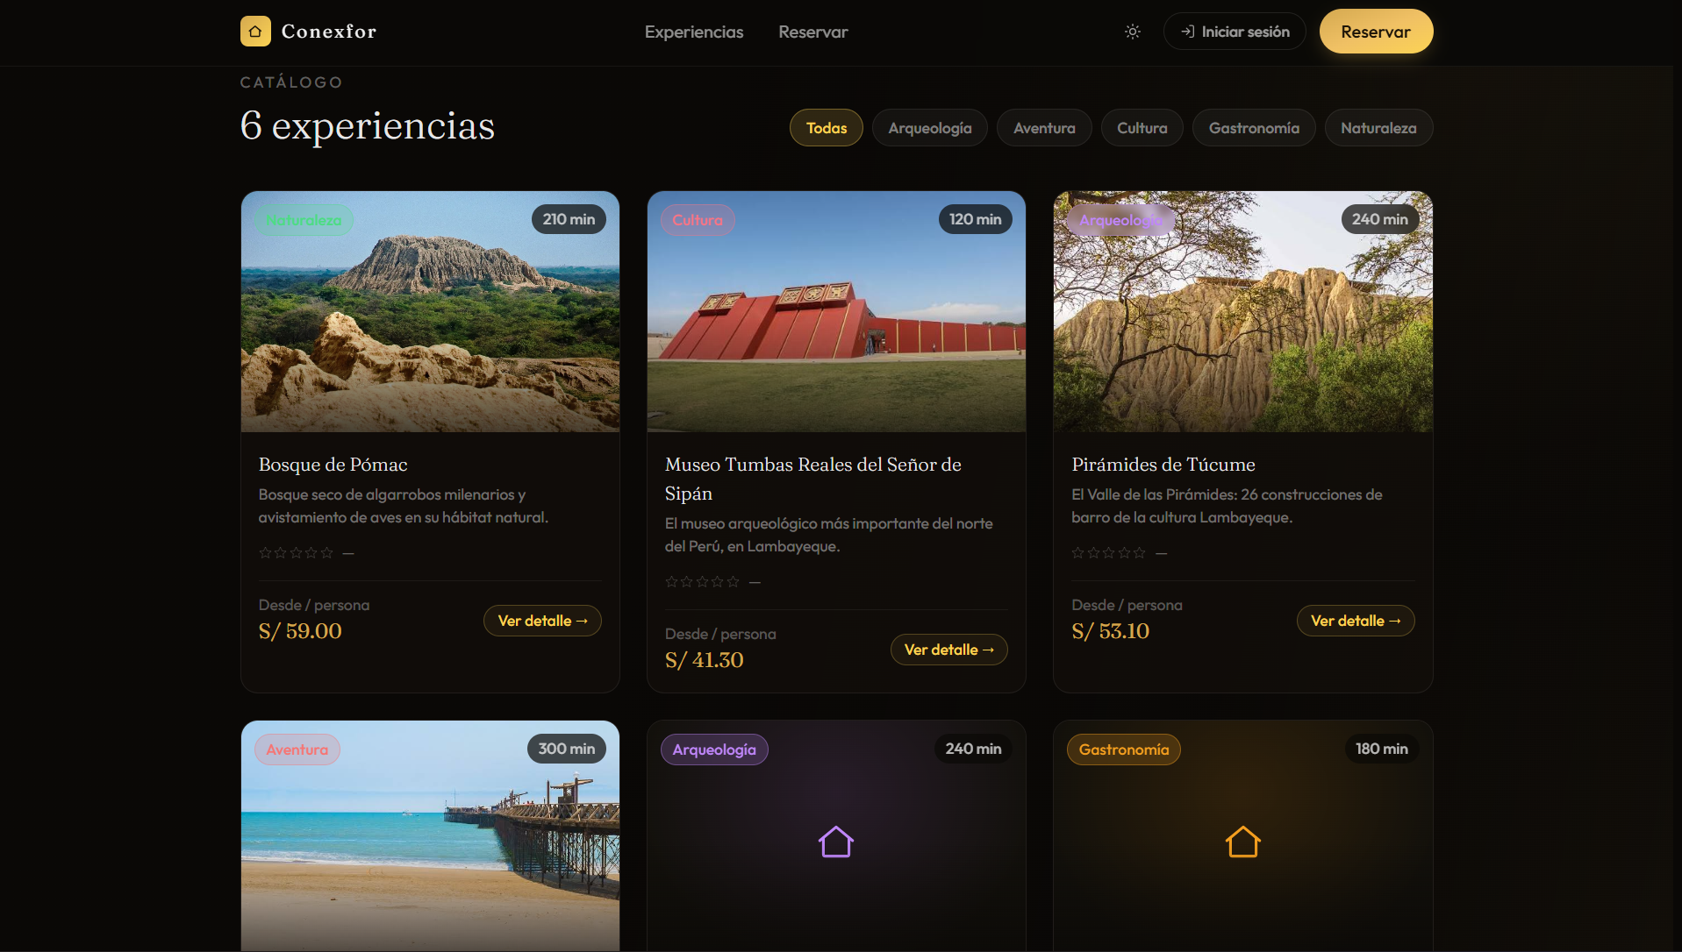Click the Arqueología badge on the purple card
Image resolution: width=1682 pixels, height=952 pixels.
[714, 750]
